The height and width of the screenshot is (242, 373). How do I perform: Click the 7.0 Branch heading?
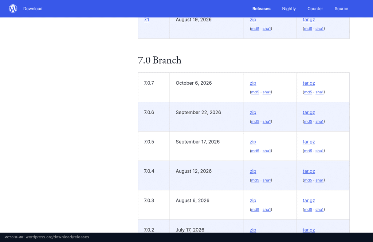point(160,60)
